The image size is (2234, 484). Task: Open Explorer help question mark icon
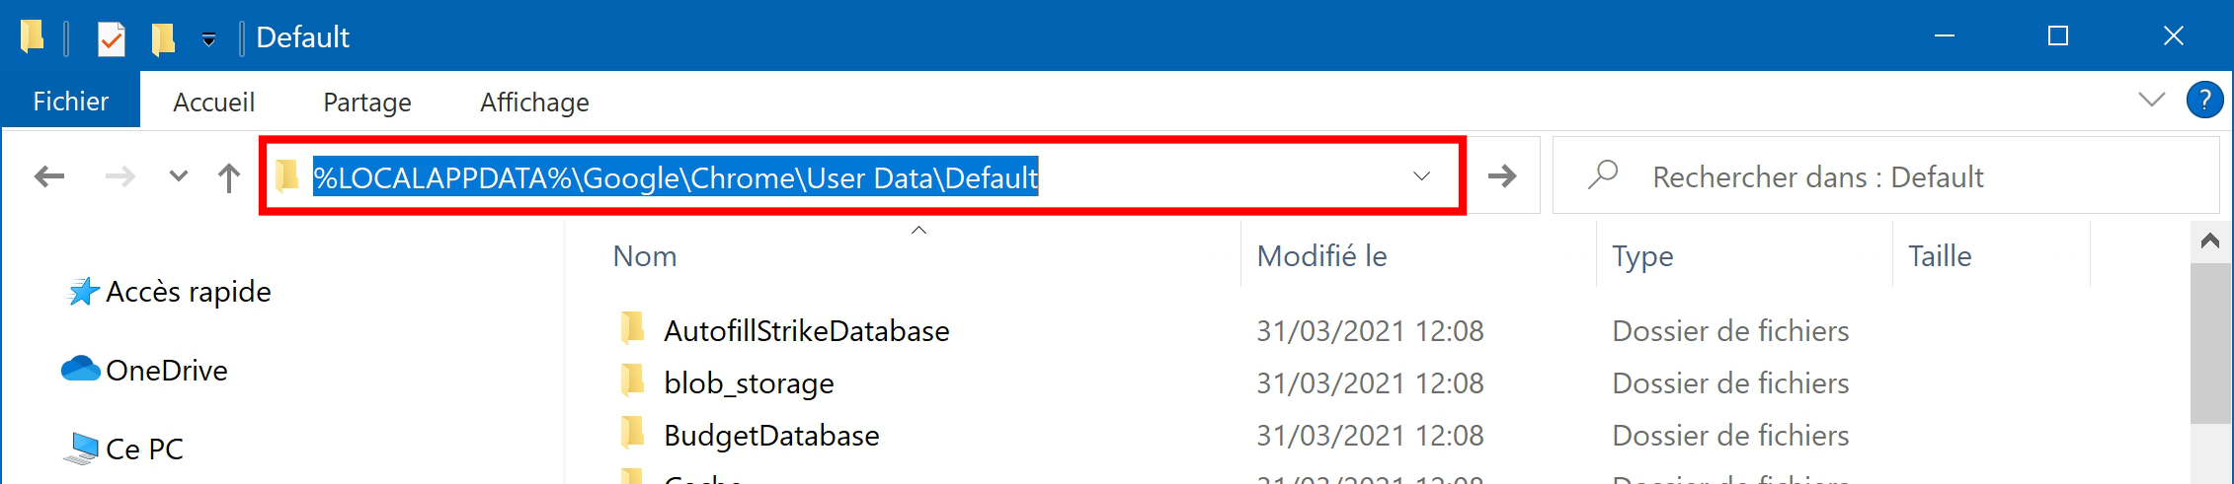pyautogui.click(x=2204, y=101)
